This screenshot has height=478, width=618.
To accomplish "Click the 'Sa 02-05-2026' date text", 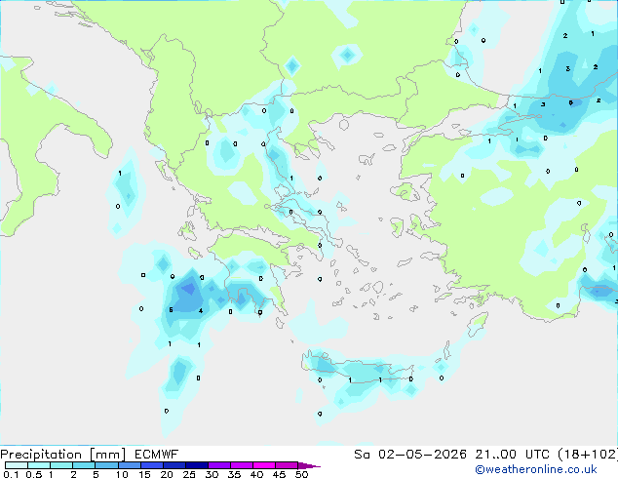I will [x=410, y=454].
